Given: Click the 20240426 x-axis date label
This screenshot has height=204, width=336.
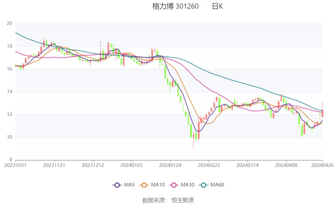Looking at the screenshot, I should [322, 165].
